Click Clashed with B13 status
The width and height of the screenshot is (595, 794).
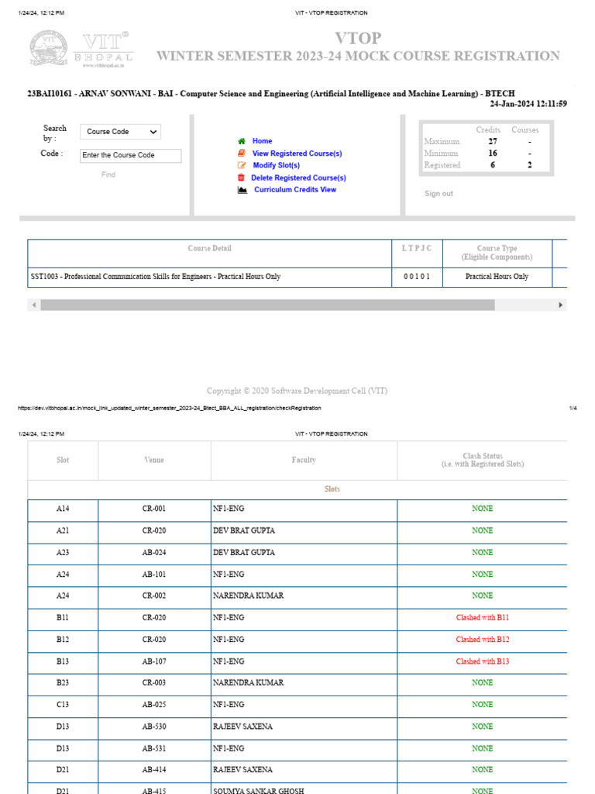483,662
